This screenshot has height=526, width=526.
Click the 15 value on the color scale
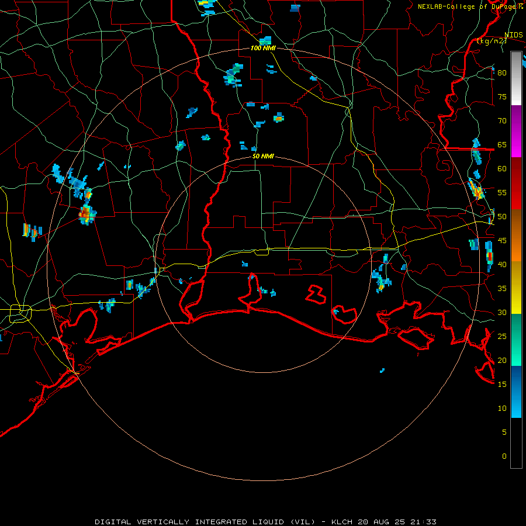pyautogui.click(x=502, y=385)
